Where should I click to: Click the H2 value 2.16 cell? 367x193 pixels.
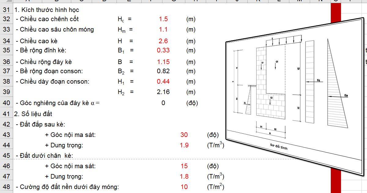(x=163, y=92)
